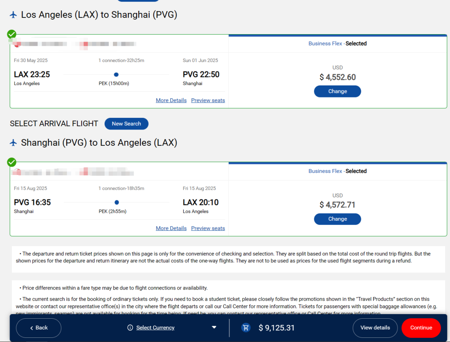
Task: Click the Select Currency link text
Action: pos(155,328)
